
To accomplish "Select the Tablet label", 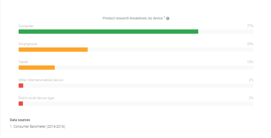I will (x=23, y=62).
